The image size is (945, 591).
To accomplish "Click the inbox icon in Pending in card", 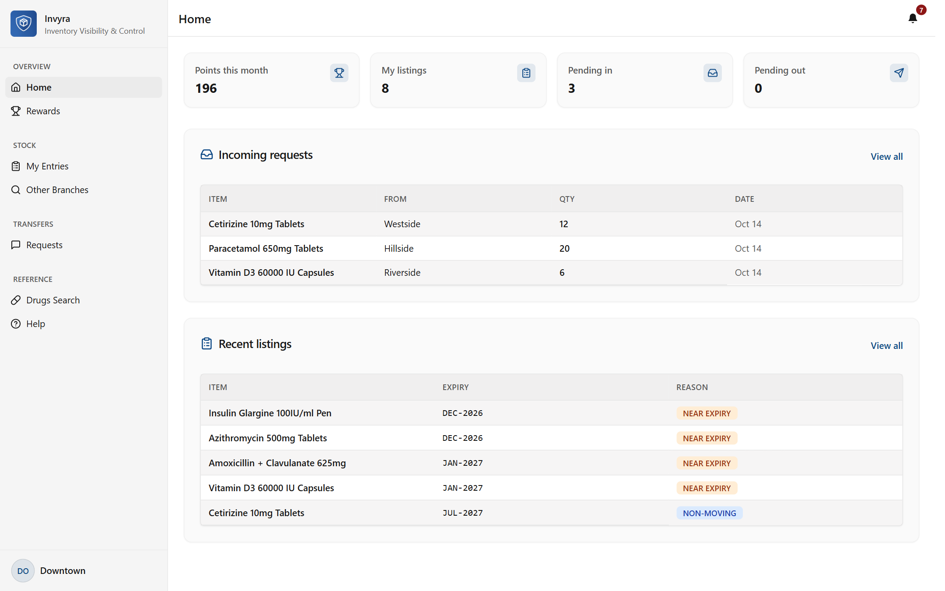I will coord(712,73).
